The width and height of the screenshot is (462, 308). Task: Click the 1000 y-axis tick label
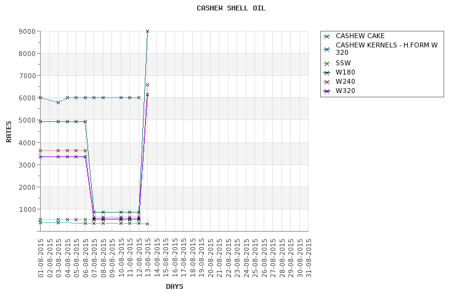click(x=27, y=209)
